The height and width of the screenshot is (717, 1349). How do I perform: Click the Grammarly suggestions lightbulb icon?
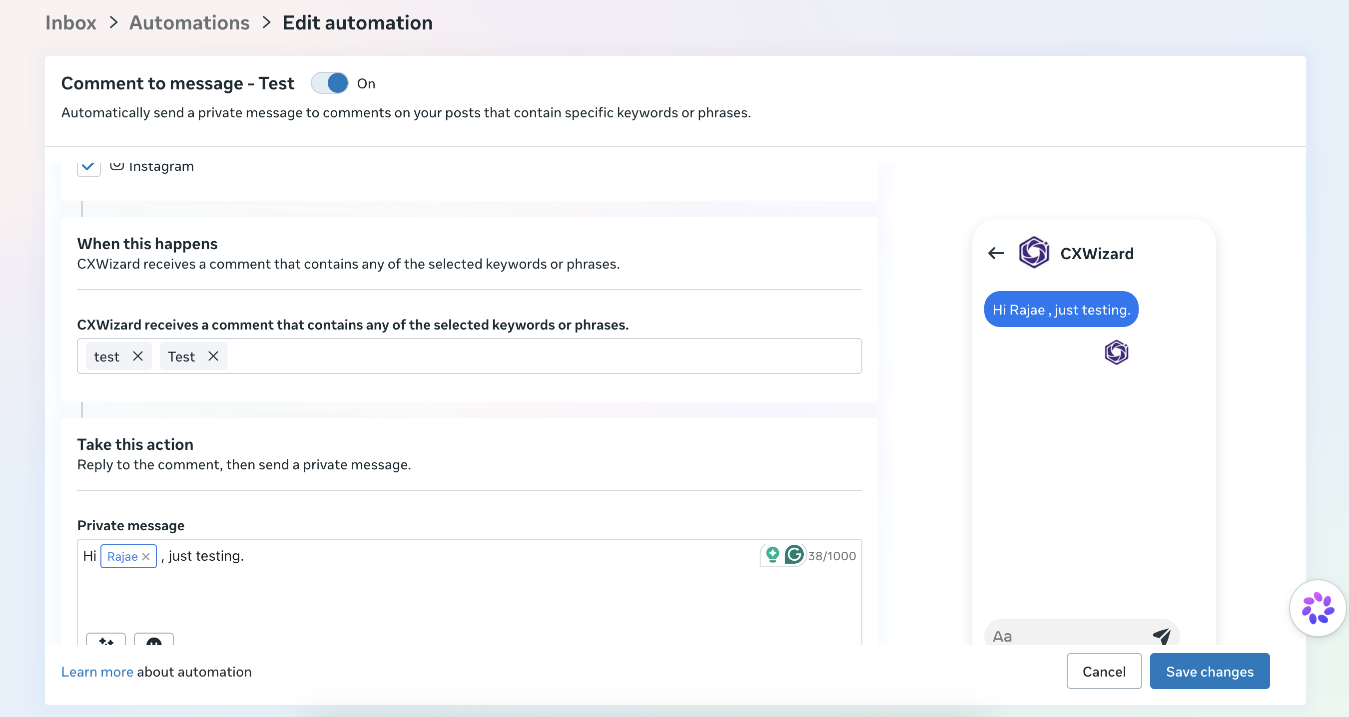pos(772,555)
